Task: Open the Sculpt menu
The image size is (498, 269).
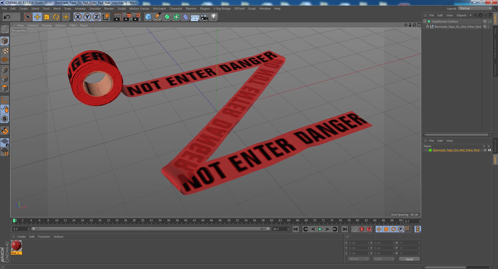Action: pyautogui.click(x=121, y=9)
